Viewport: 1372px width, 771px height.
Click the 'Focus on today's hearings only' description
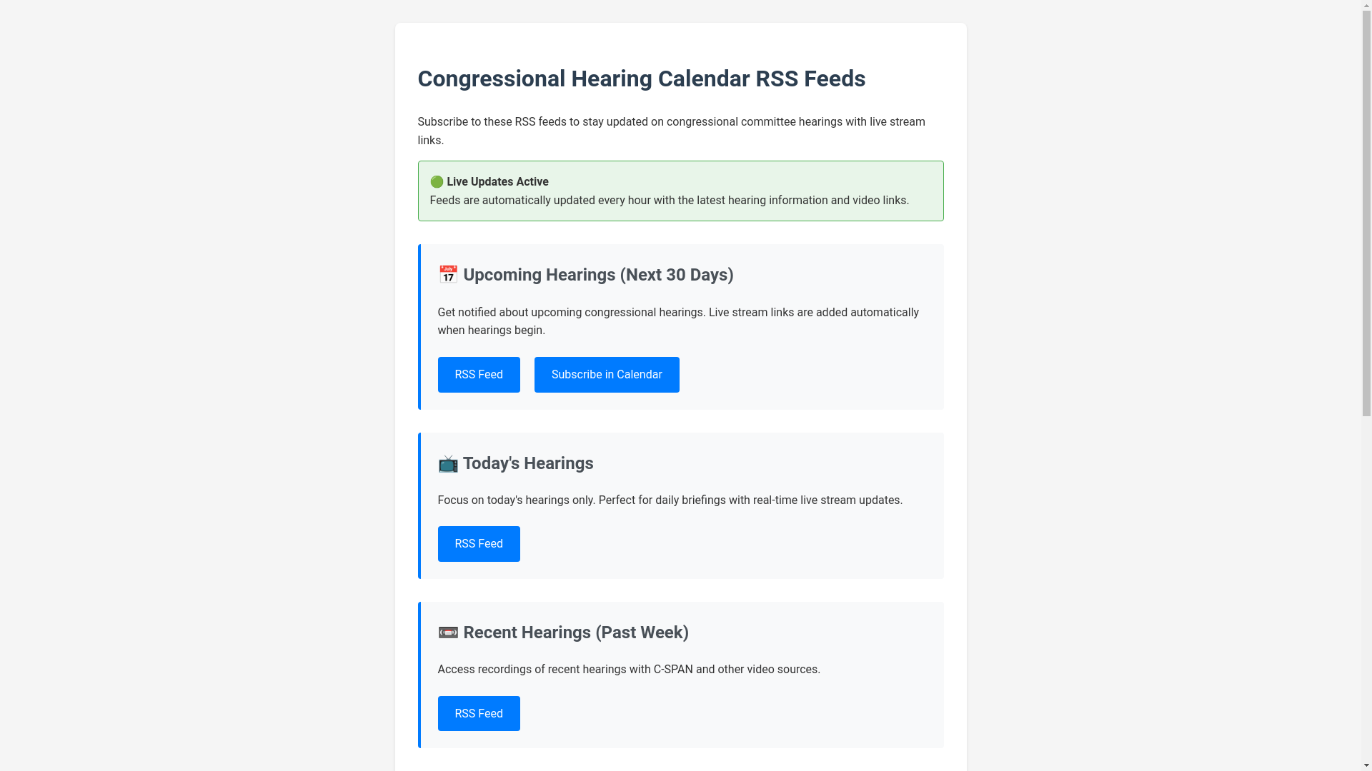pos(670,500)
